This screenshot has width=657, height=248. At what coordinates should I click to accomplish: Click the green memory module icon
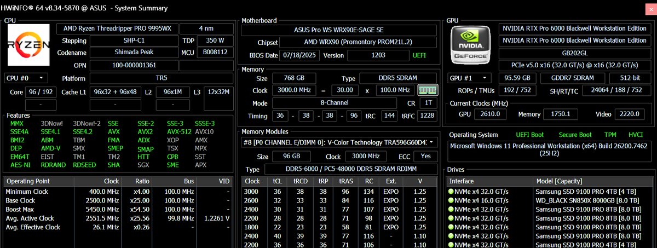428,90
